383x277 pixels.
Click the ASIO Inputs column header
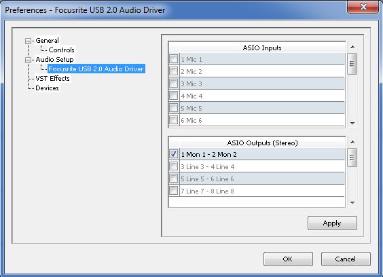[262, 48]
